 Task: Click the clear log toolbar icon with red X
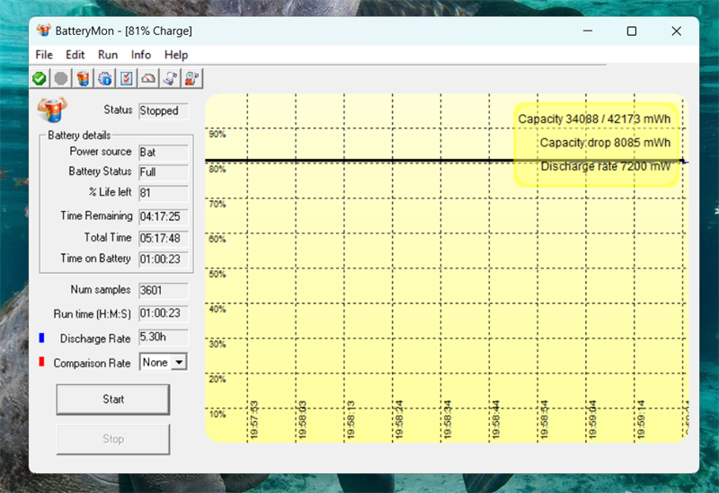click(192, 78)
